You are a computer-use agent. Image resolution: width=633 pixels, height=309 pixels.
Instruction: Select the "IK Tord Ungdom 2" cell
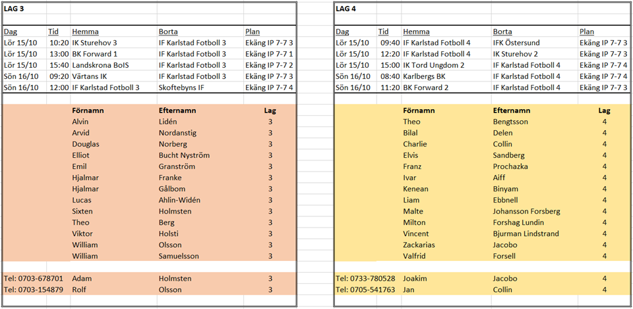click(435, 65)
